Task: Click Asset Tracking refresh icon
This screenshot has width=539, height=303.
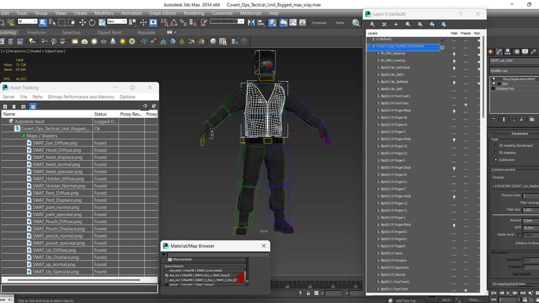Action: click(x=5, y=107)
